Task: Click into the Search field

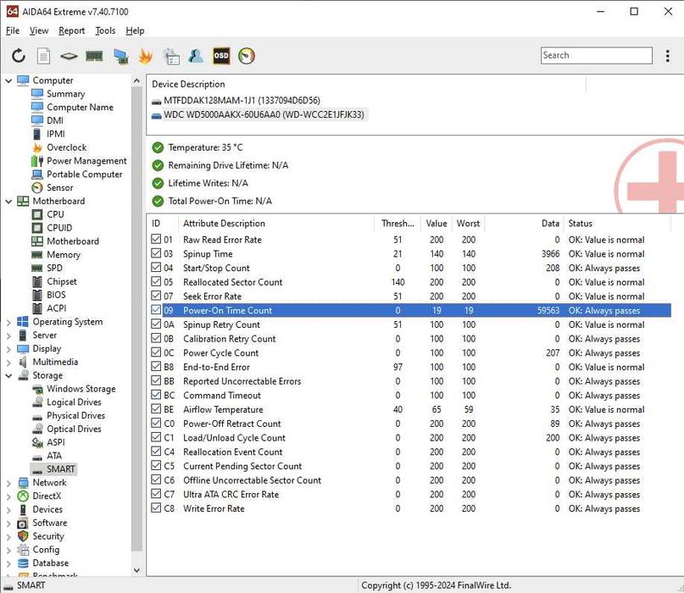Action: pyautogui.click(x=597, y=55)
